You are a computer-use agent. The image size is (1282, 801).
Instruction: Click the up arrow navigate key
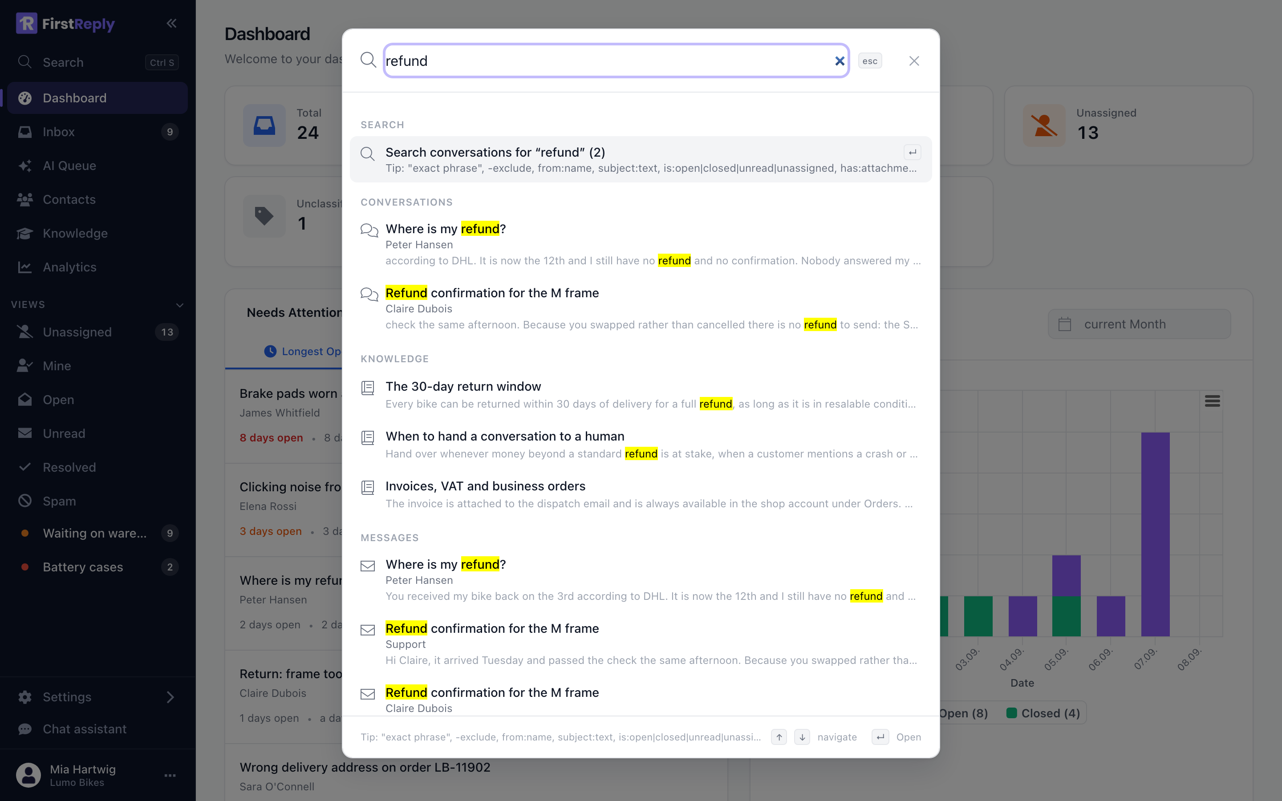pos(779,737)
